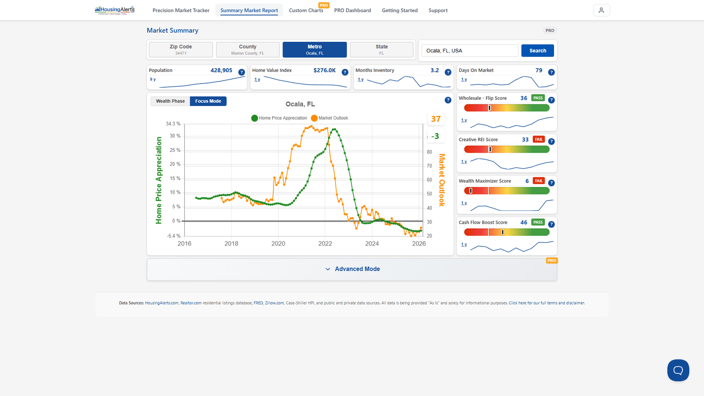
Task: Click the Zillow.com data source link
Action: [x=275, y=303]
